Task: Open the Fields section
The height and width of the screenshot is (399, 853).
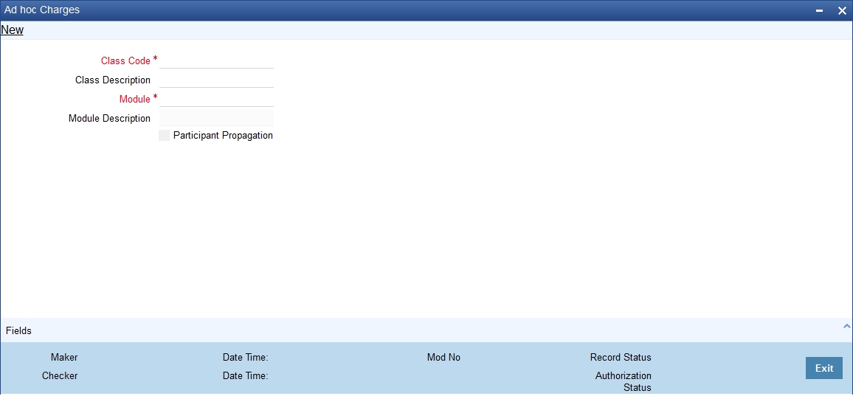Action: tap(18, 330)
